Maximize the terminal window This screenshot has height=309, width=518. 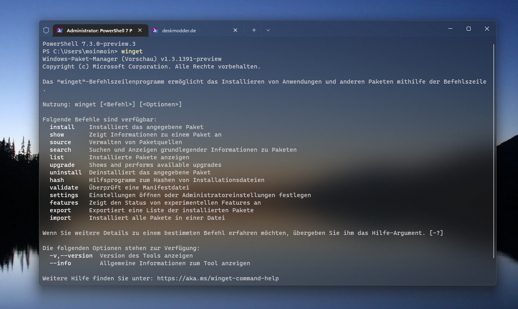[469, 29]
